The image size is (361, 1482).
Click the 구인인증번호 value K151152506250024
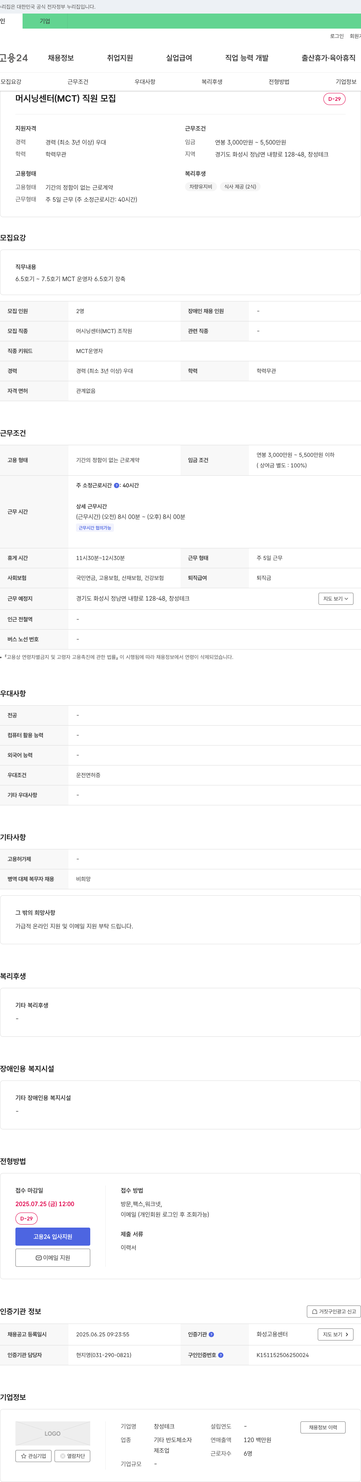tap(283, 1356)
